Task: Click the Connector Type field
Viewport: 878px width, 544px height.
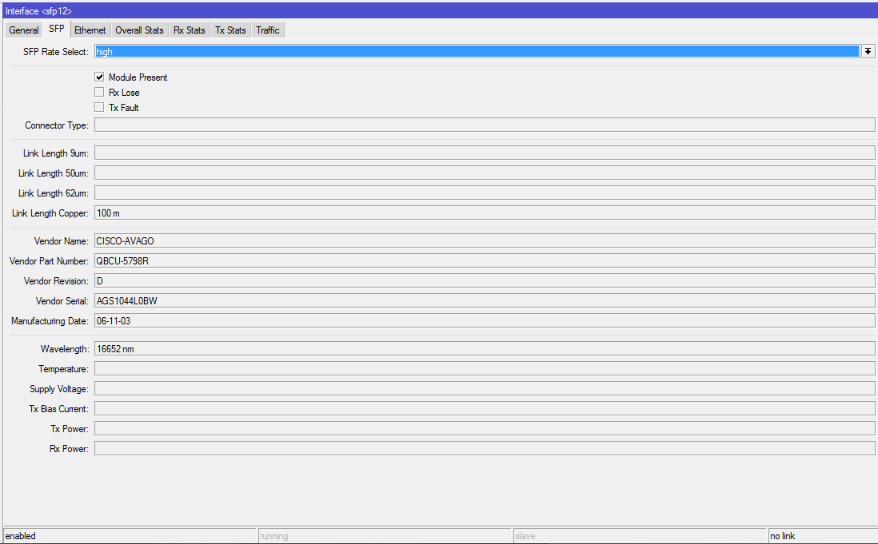Action: click(485, 125)
